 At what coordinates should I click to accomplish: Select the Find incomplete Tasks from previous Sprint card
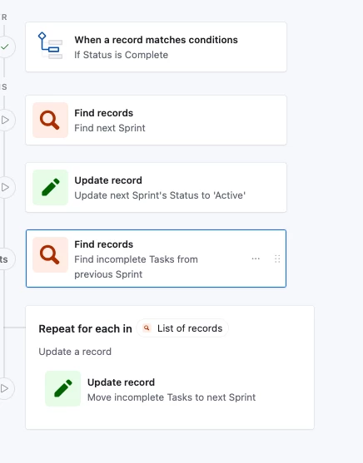(x=156, y=259)
